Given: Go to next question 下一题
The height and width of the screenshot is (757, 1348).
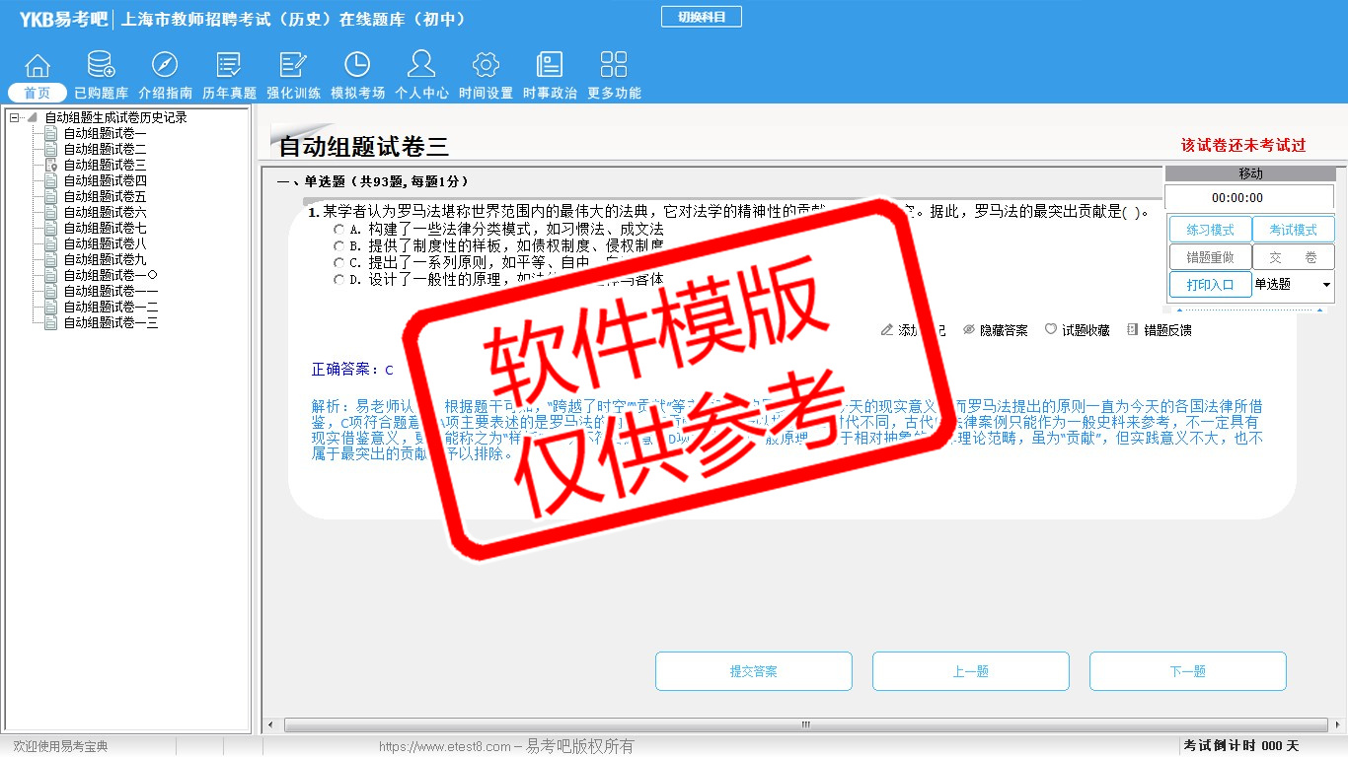Looking at the screenshot, I should (x=1188, y=671).
